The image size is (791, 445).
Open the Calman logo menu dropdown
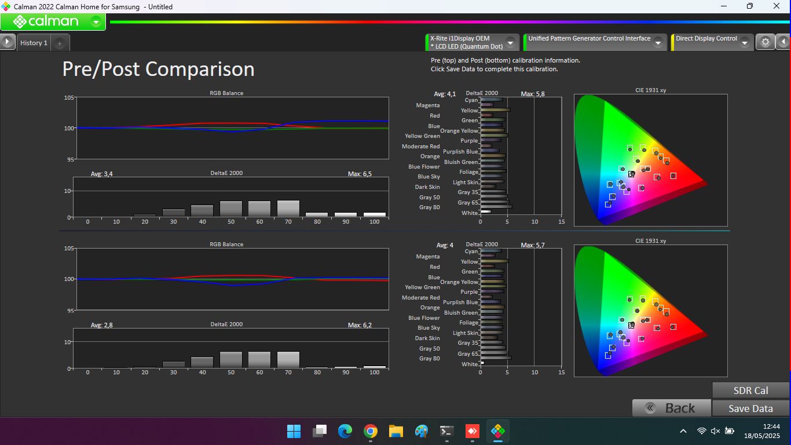[x=96, y=22]
